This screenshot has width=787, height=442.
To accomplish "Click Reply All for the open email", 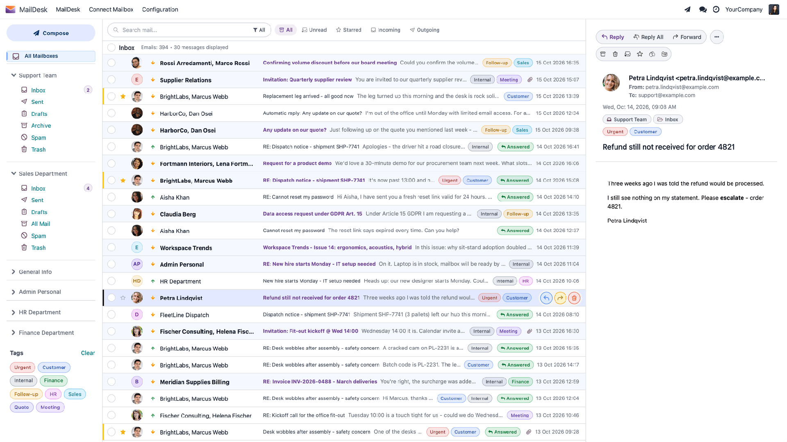I will coord(648,37).
